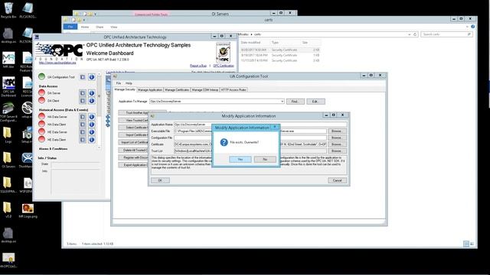Click the Edit button beside application dropdown
Viewport: 490px width, 275px height.
coord(315,102)
